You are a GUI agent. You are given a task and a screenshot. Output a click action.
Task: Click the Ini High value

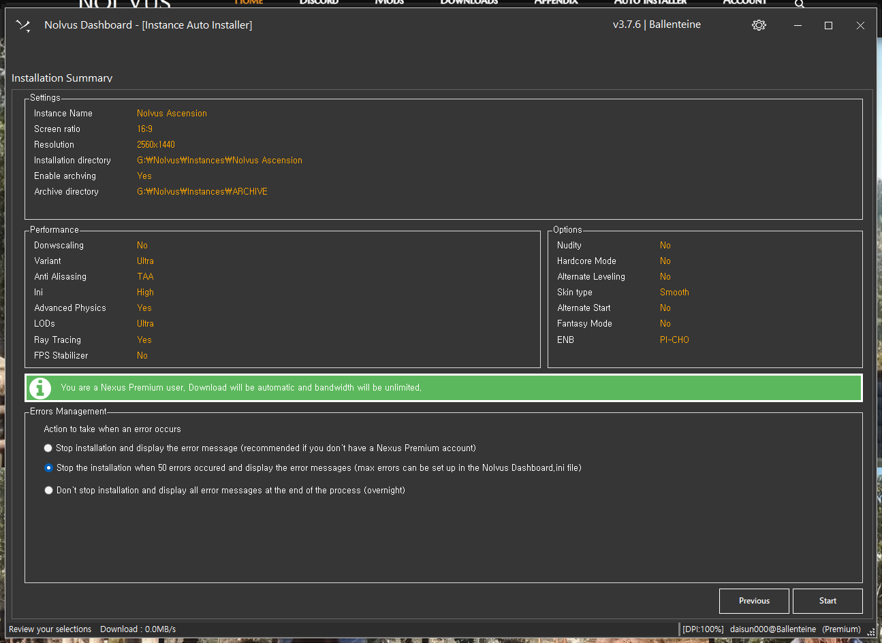click(145, 293)
